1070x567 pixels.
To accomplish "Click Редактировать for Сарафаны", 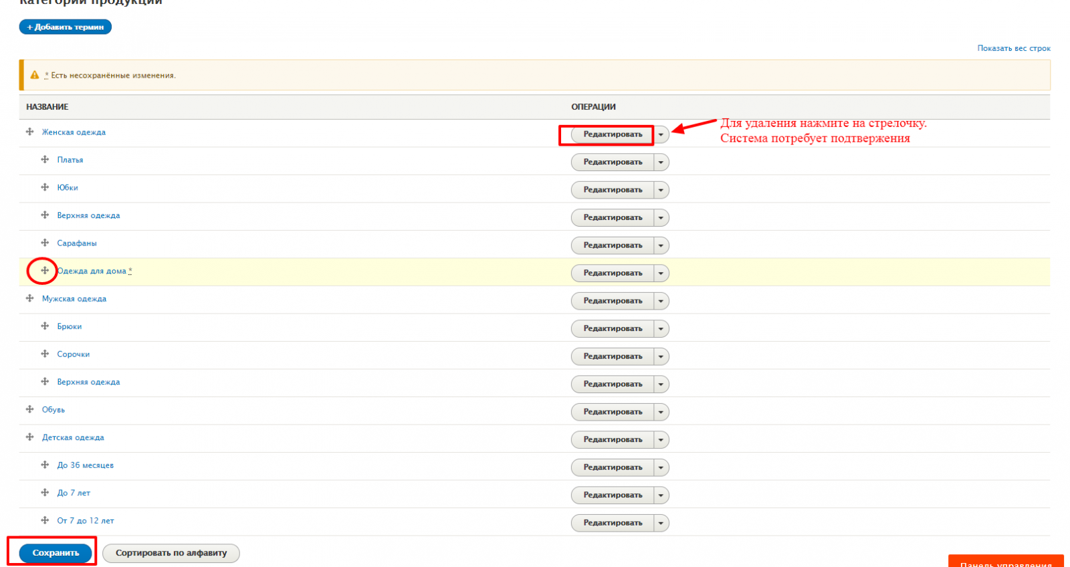I will point(613,245).
